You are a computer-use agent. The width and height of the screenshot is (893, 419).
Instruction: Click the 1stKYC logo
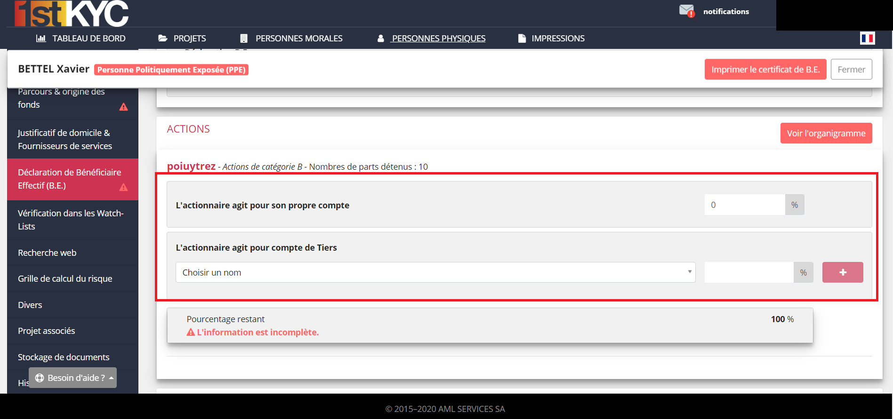click(72, 13)
